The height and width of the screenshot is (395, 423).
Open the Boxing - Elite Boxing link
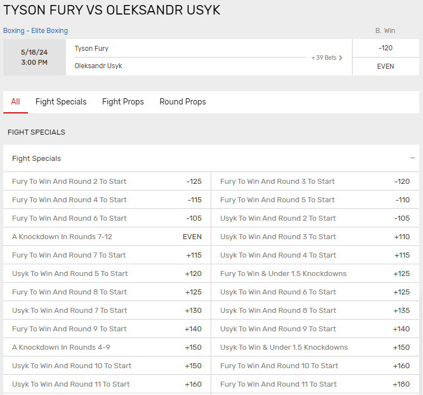tap(35, 31)
